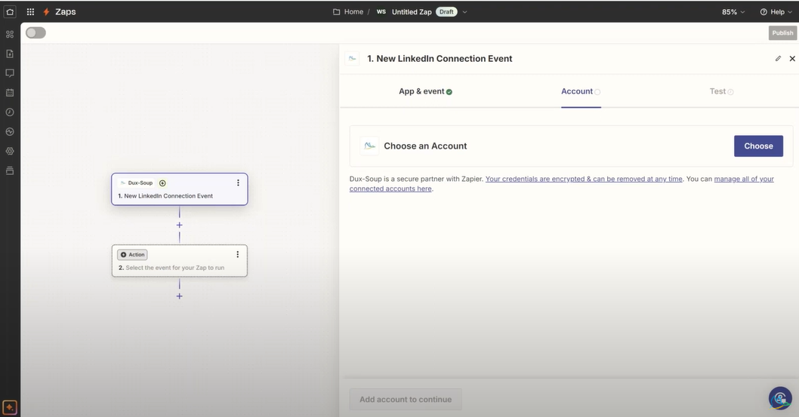Switch to the Test tab

click(x=721, y=91)
